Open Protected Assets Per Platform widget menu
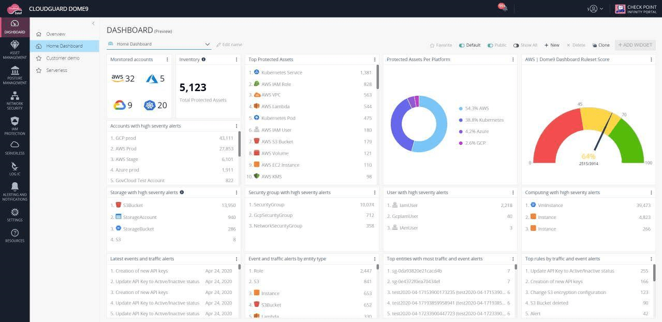Image resolution: width=662 pixels, height=322 pixels. click(513, 60)
